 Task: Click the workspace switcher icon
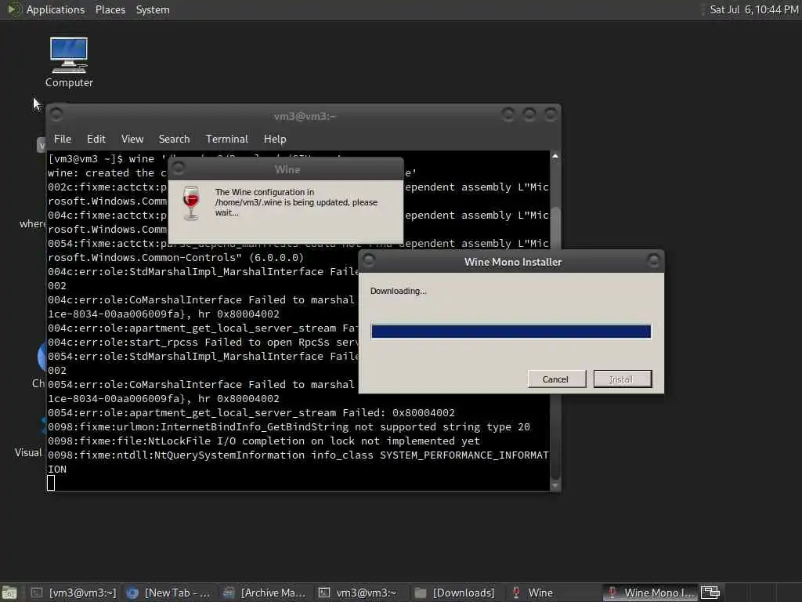pos(710,593)
